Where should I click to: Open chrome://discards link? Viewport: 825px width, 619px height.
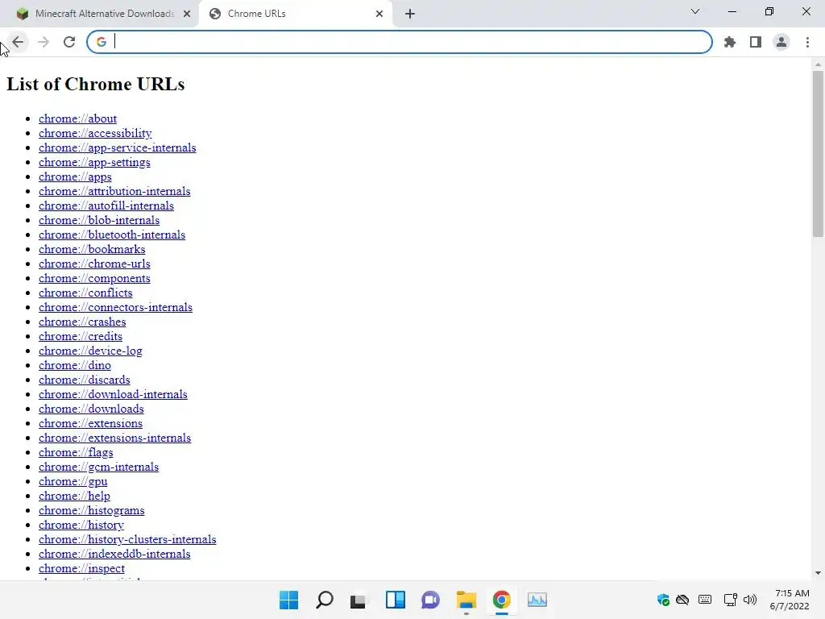pyautogui.click(x=84, y=380)
